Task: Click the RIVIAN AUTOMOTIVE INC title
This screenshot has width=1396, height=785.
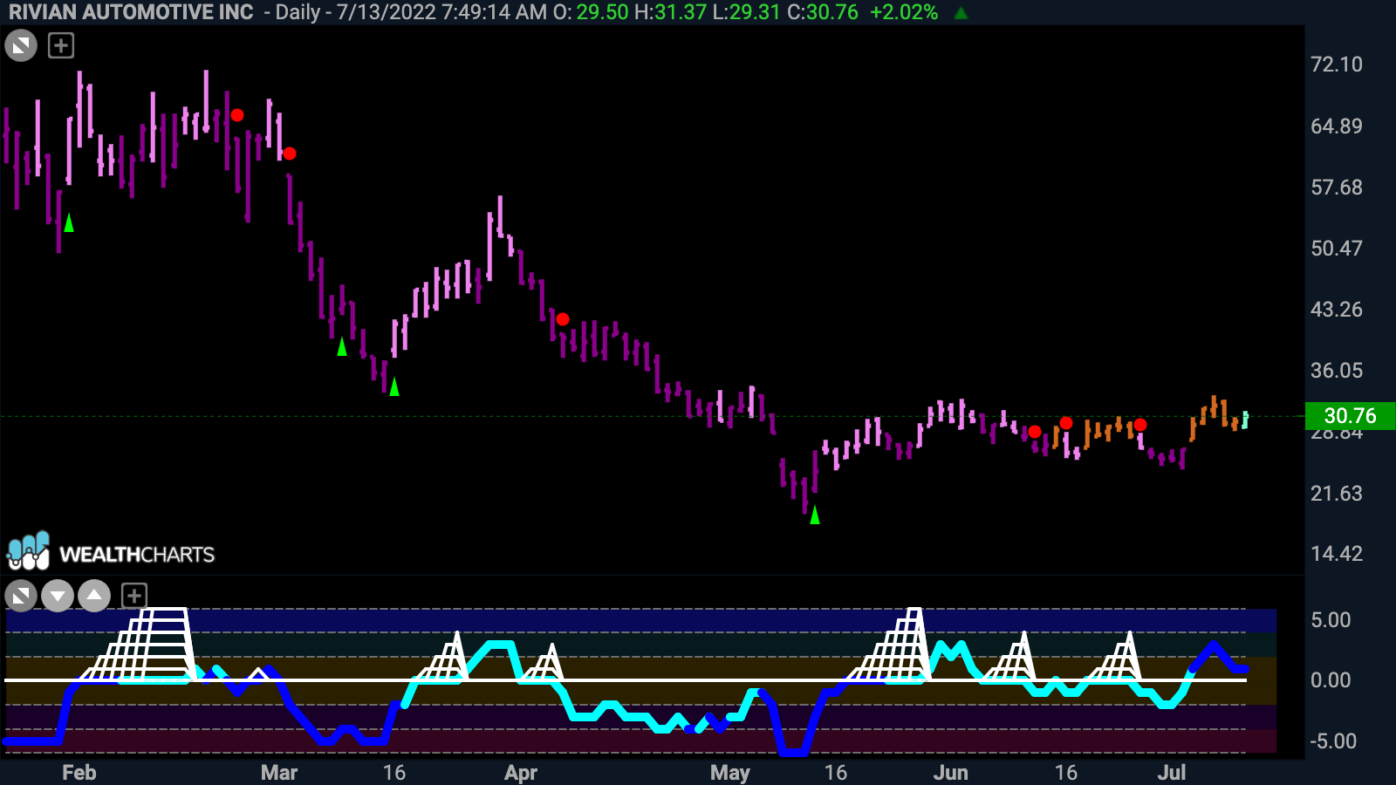Action: pos(131,12)
